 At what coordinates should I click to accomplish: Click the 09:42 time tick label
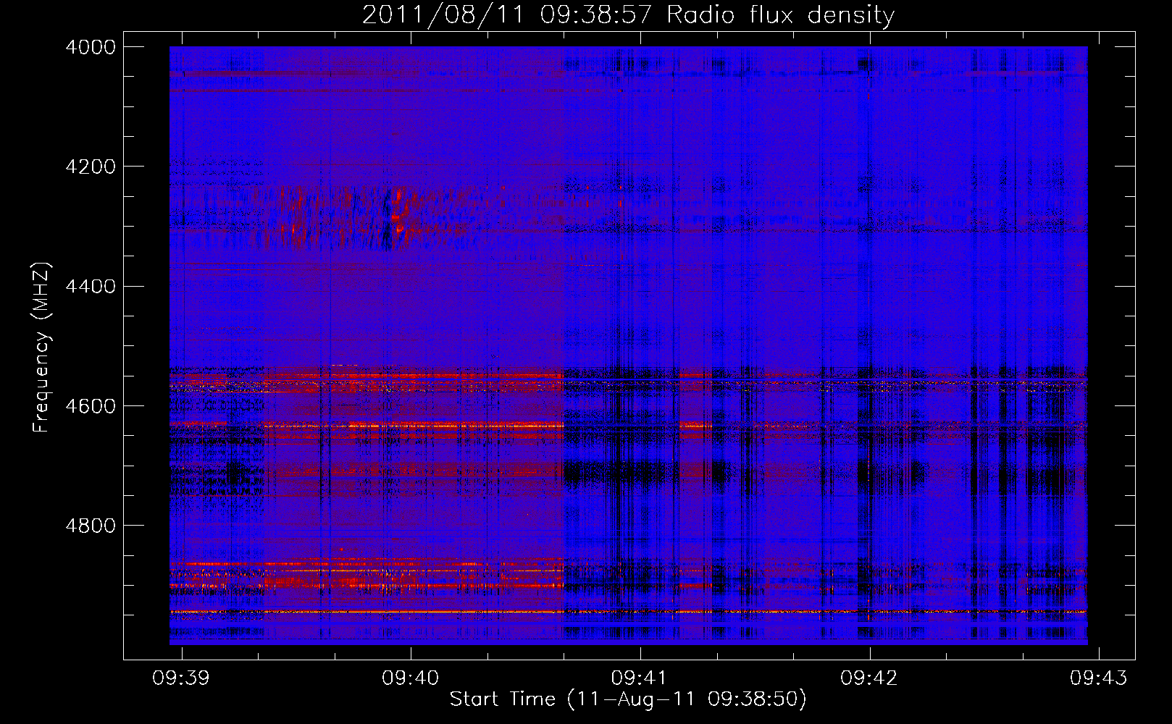869,678
